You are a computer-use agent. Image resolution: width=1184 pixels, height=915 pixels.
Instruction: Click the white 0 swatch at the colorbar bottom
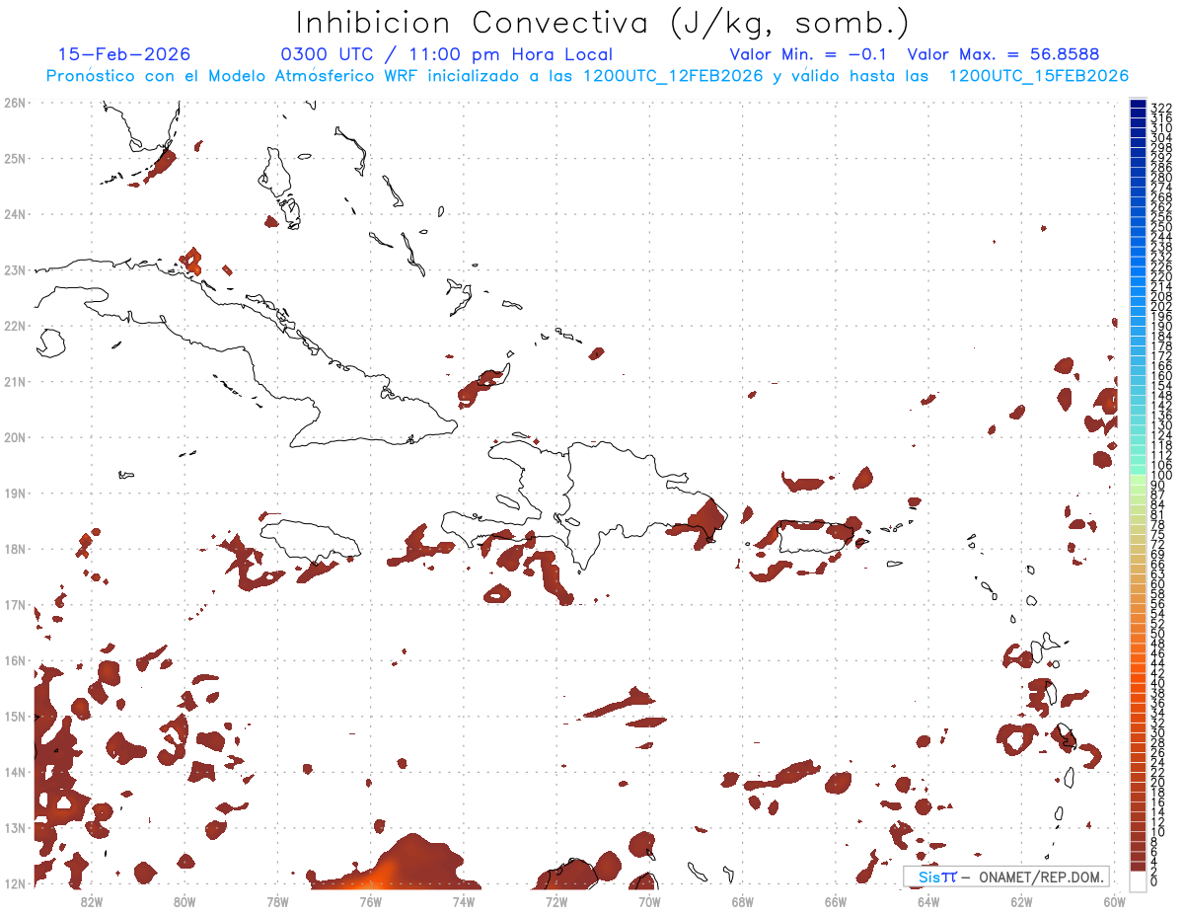(x=1138, y=879)
